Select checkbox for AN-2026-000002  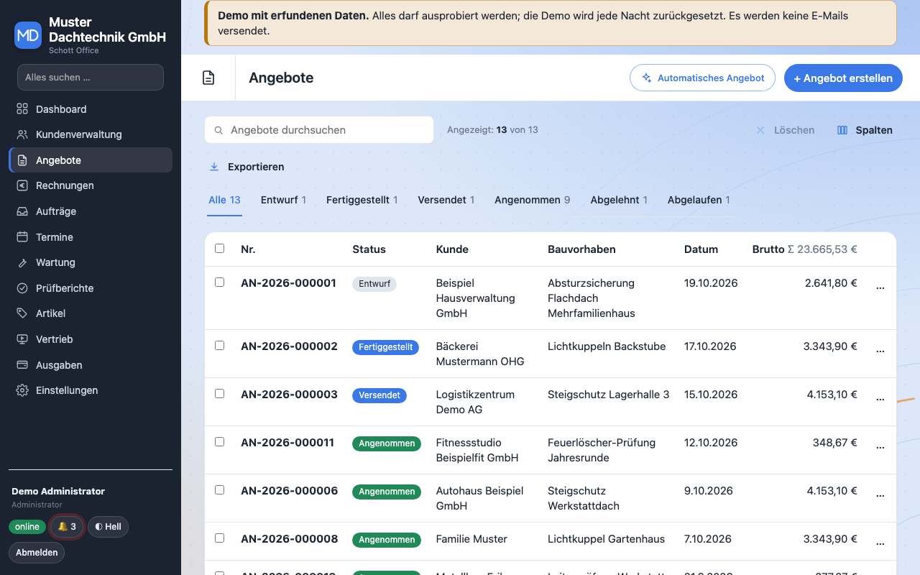(220, 346)
